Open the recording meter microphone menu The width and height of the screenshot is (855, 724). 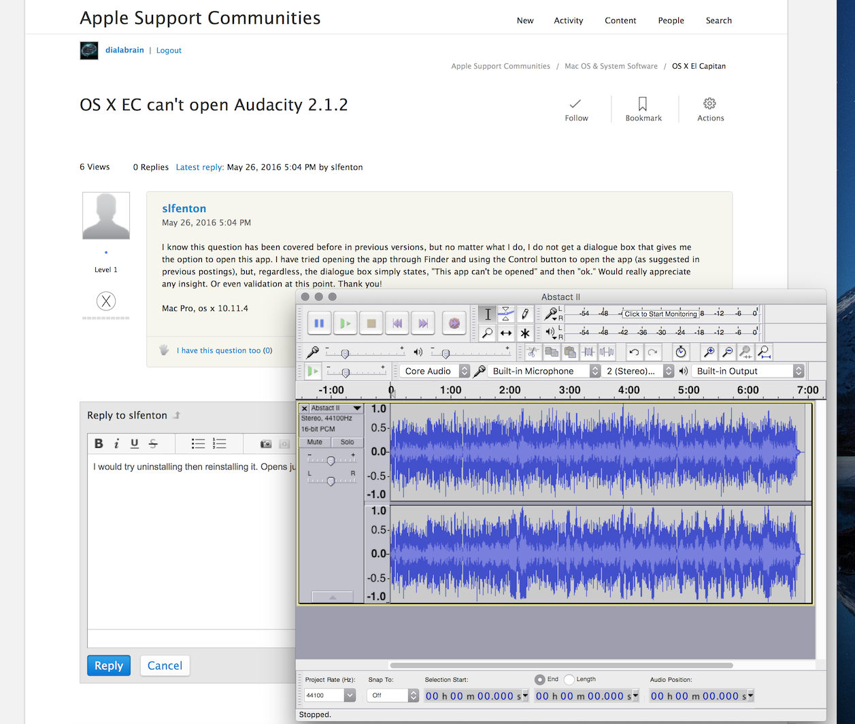[551, 314]
